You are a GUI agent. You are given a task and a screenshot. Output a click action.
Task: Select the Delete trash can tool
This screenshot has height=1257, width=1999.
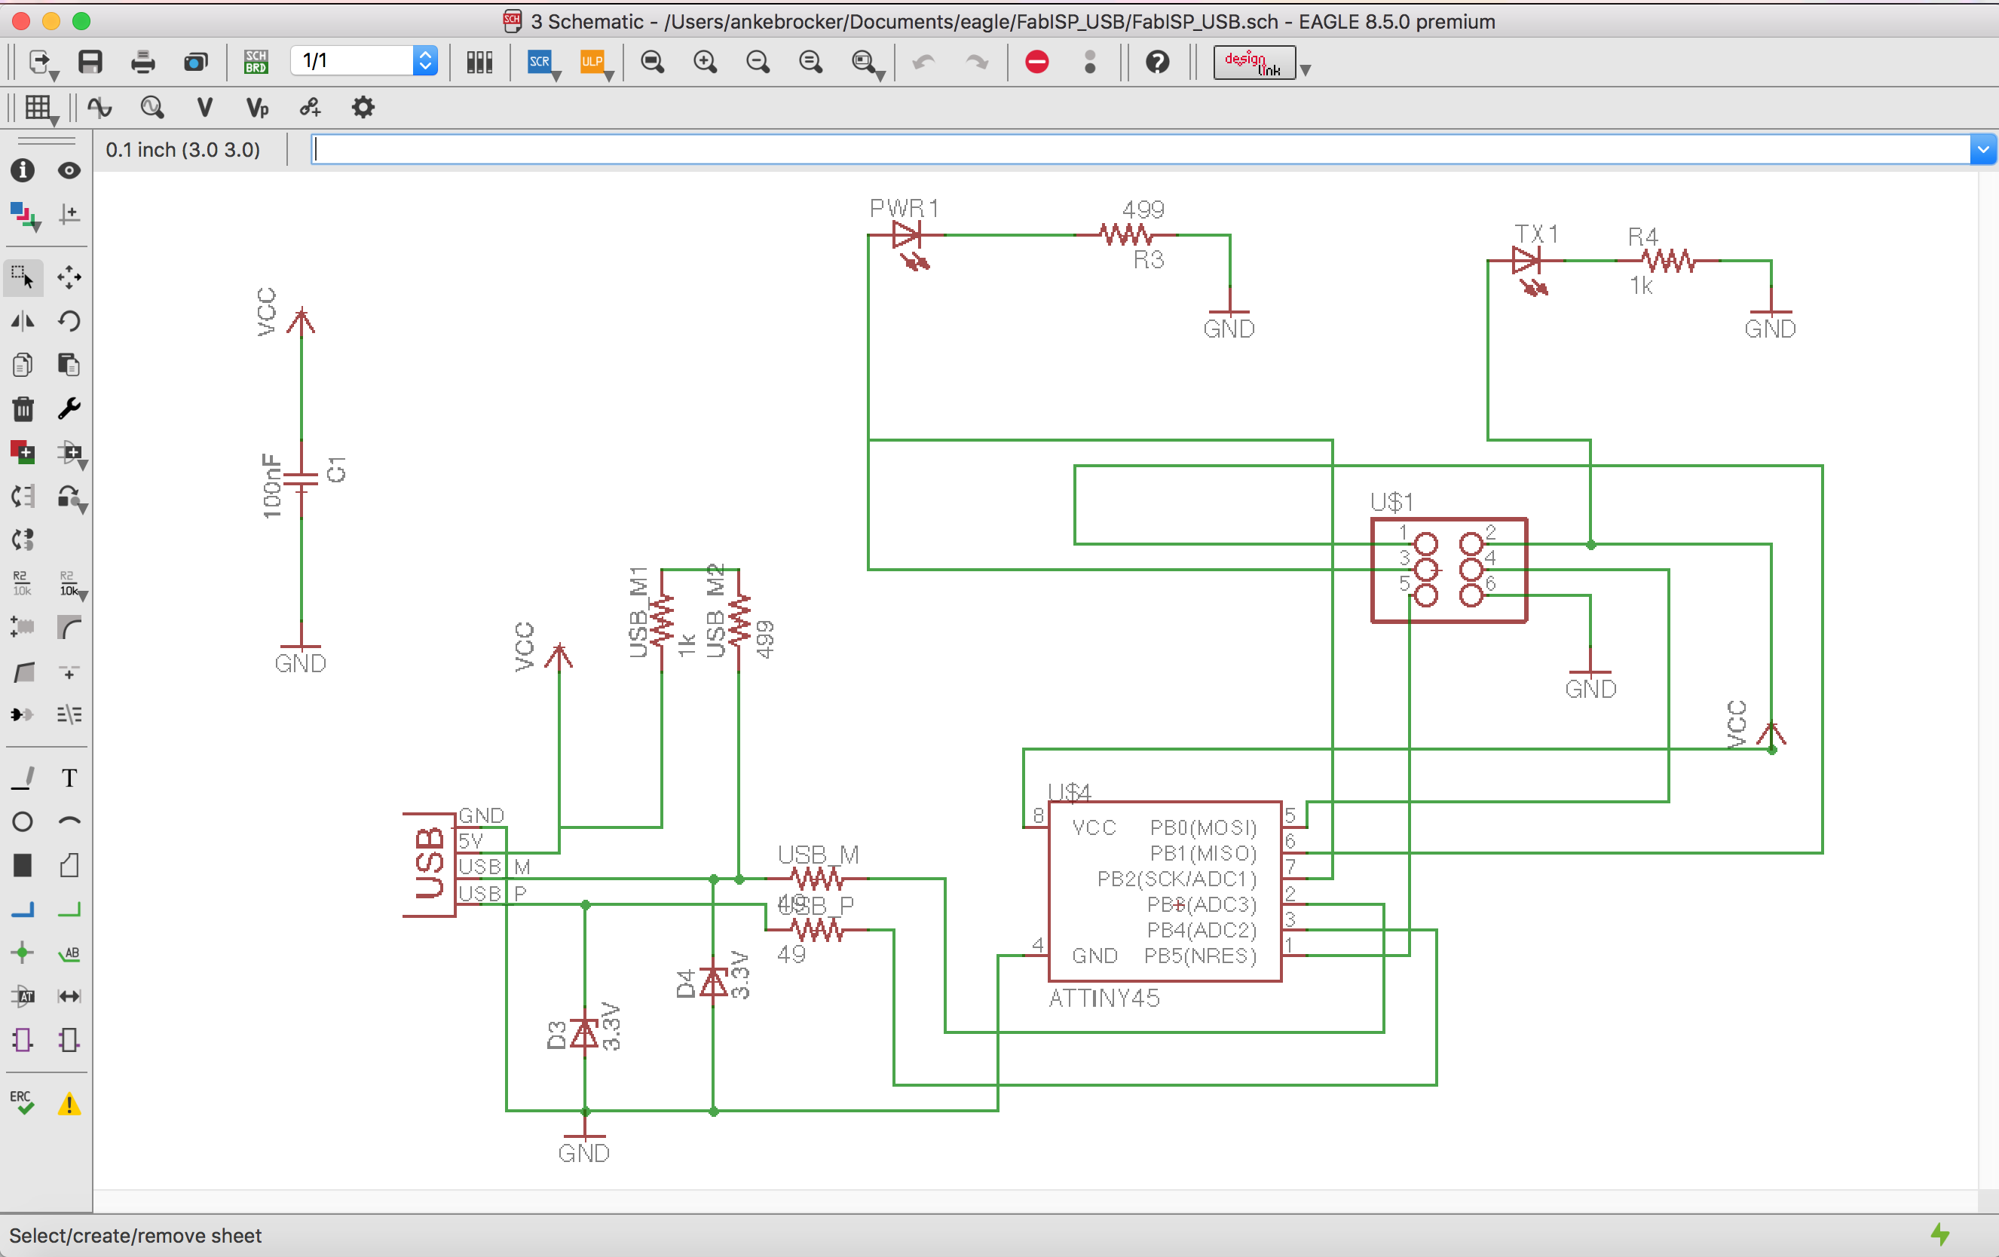point(23,409)
